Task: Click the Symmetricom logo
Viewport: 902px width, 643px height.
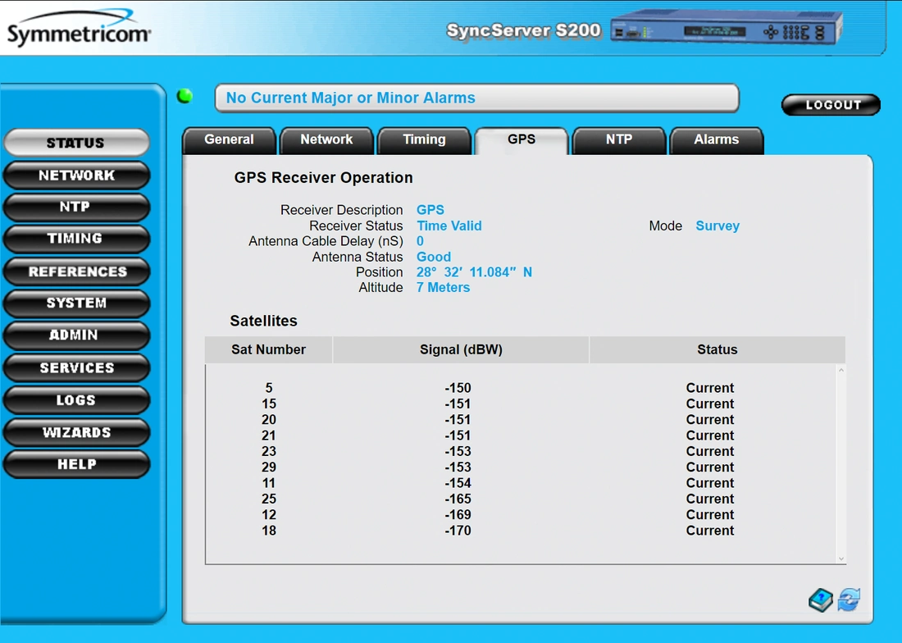Action: (79, 28)
